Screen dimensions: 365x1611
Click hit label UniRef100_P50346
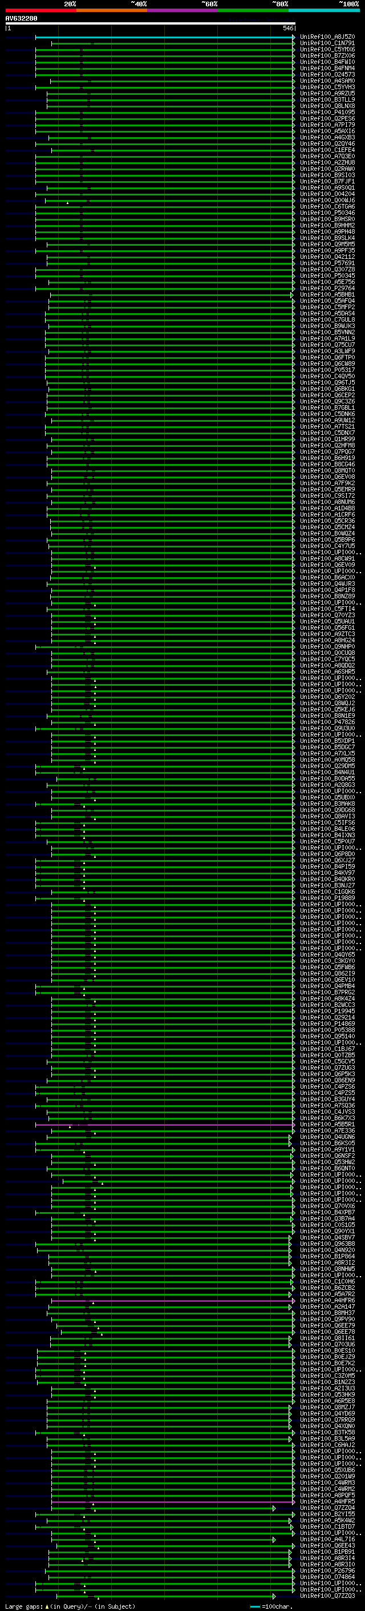pos(327,213)
